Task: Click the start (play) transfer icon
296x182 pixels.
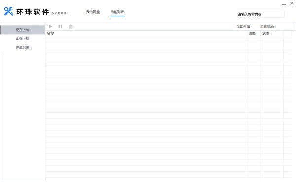Action: coord(50,27)
